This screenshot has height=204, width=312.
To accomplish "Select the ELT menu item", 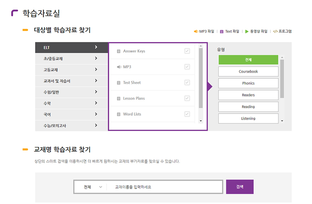I will pos(71,48).
